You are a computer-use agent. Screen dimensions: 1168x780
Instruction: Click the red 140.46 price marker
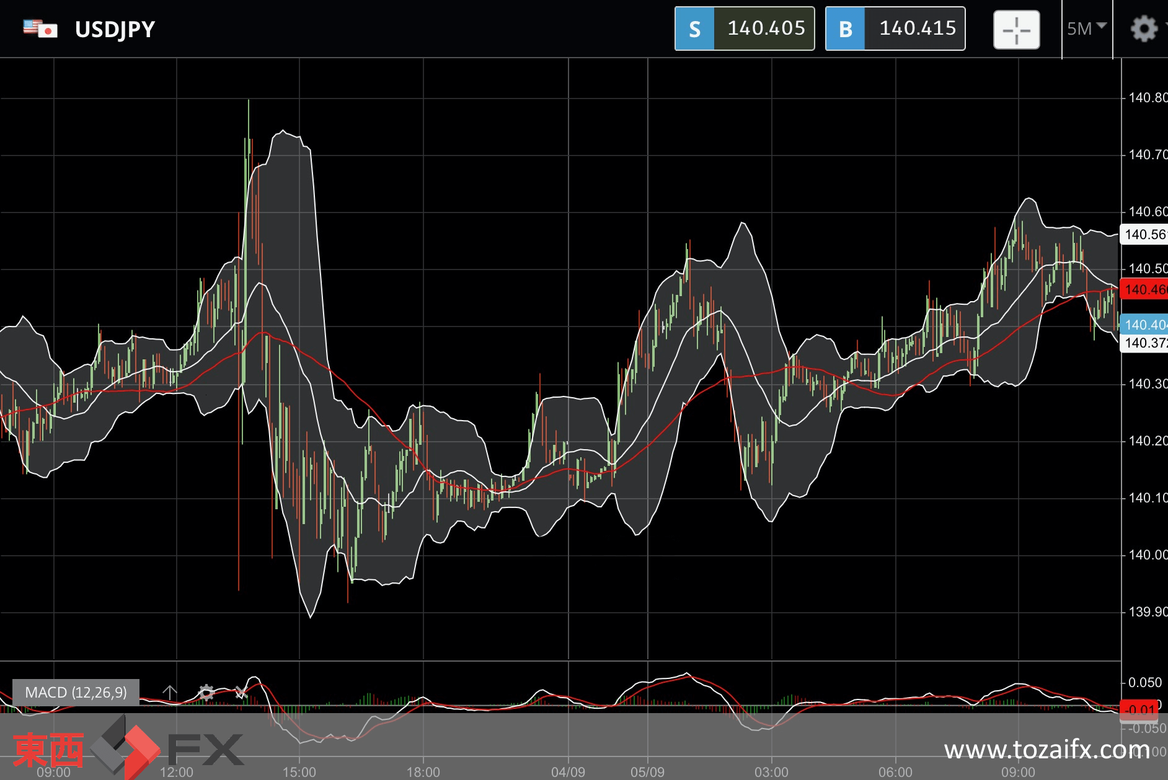point(1144,289)
